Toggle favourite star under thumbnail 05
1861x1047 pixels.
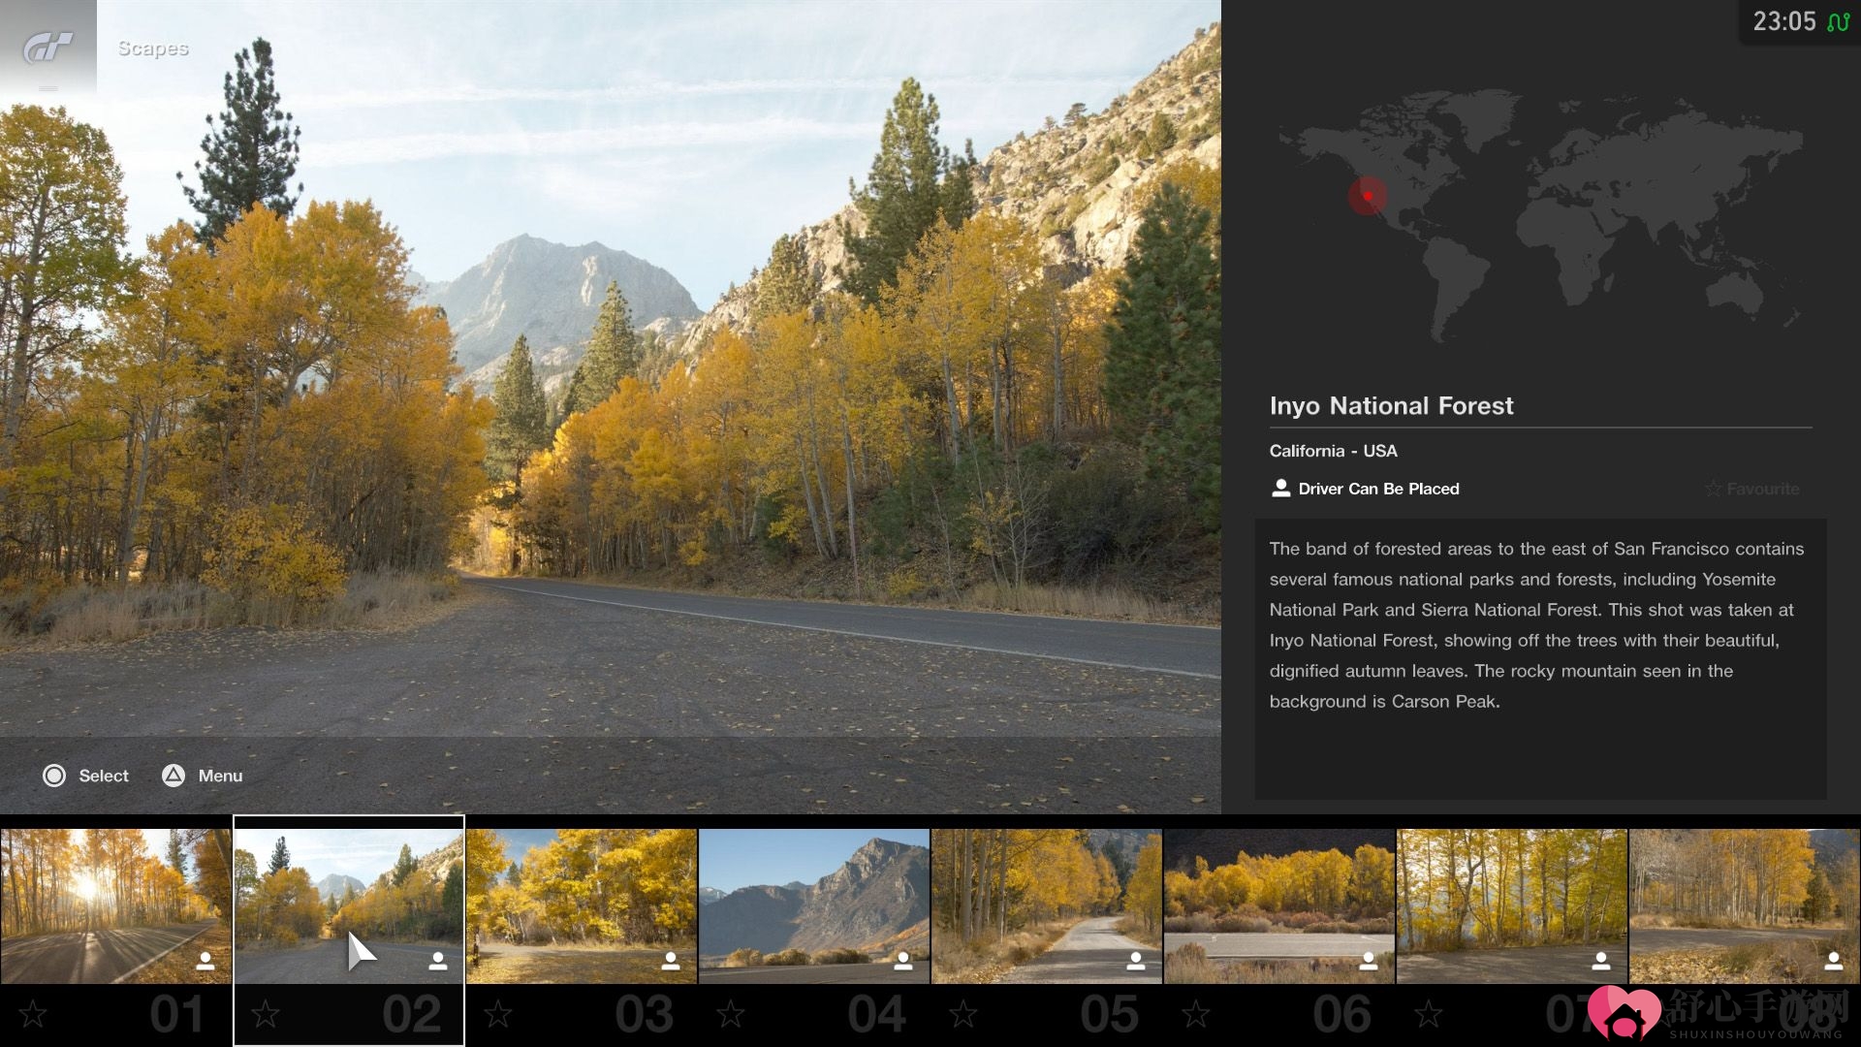(x=963, y=1014)
